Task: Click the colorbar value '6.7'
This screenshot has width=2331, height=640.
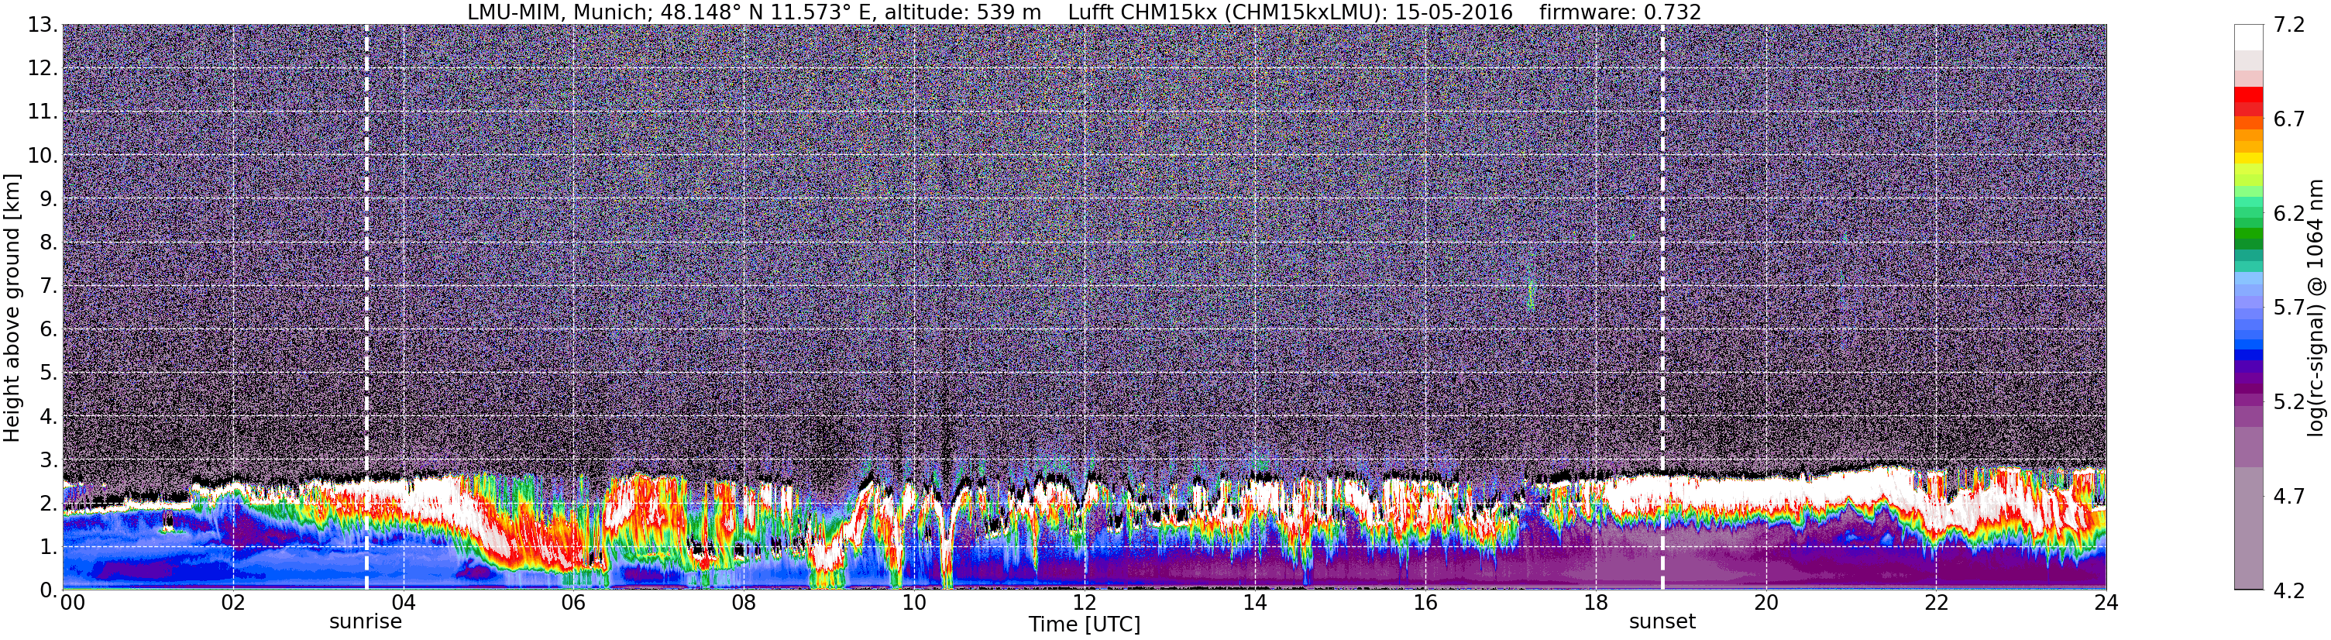Action: click(x=2289, y=119)
